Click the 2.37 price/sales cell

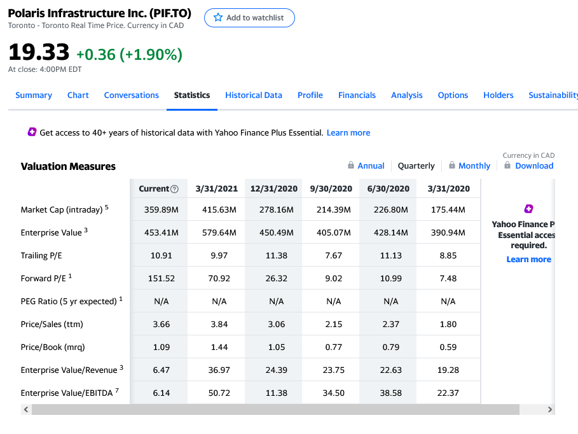(x=391, y=324)
